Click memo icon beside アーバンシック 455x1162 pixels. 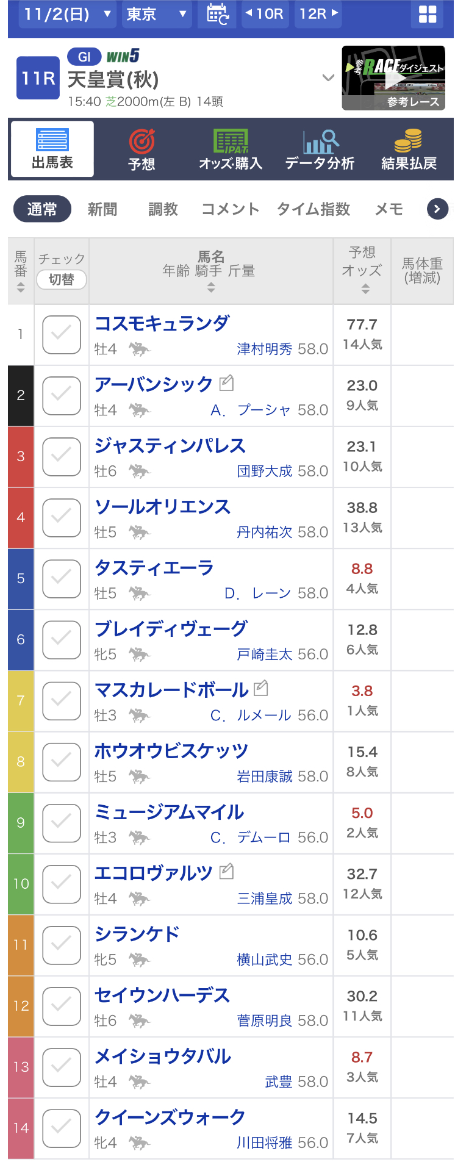click(226, 383)
